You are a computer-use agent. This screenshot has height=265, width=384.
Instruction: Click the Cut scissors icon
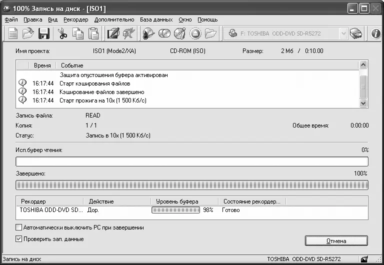tap(62, 33)
